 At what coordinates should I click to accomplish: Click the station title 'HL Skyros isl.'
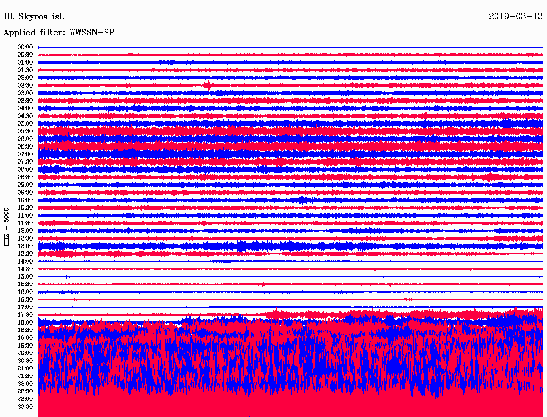point(34,17)
